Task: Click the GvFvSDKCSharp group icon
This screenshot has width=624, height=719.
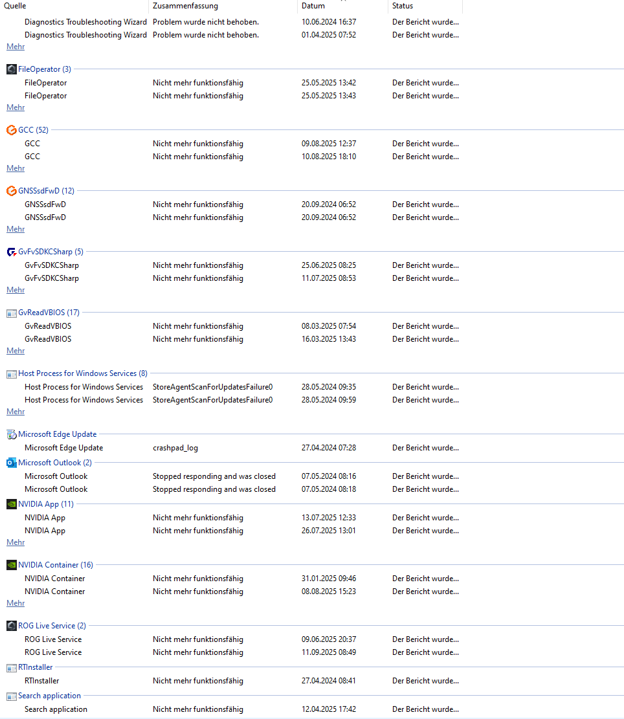Action: click(x=12, y=252)
